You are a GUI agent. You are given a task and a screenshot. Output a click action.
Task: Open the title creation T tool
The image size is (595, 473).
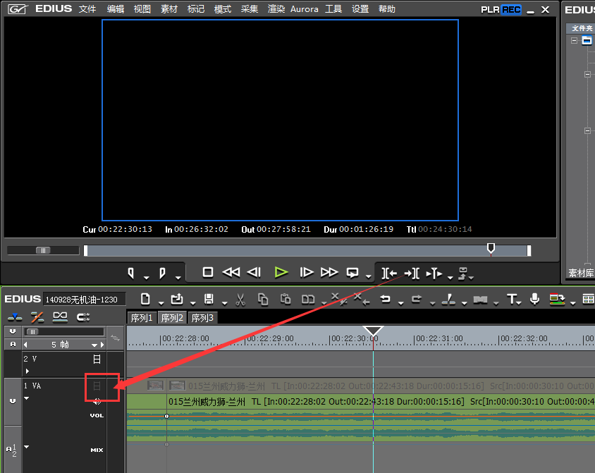pos(513,300)
